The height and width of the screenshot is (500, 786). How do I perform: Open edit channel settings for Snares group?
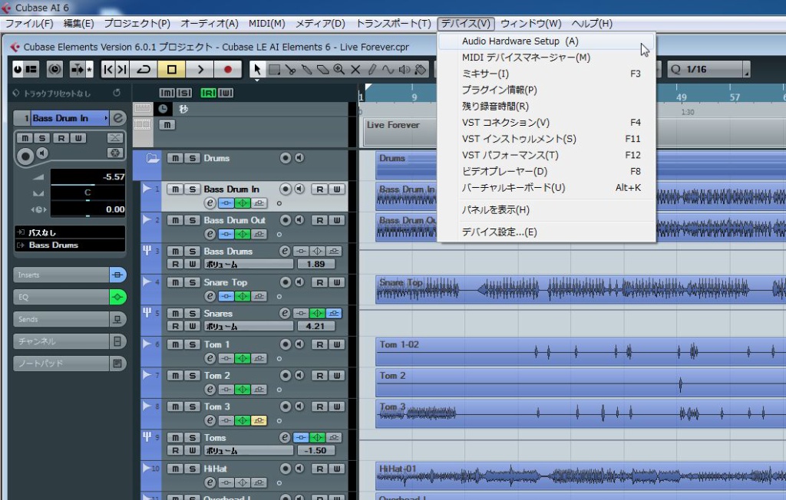(x=285, y=313)
